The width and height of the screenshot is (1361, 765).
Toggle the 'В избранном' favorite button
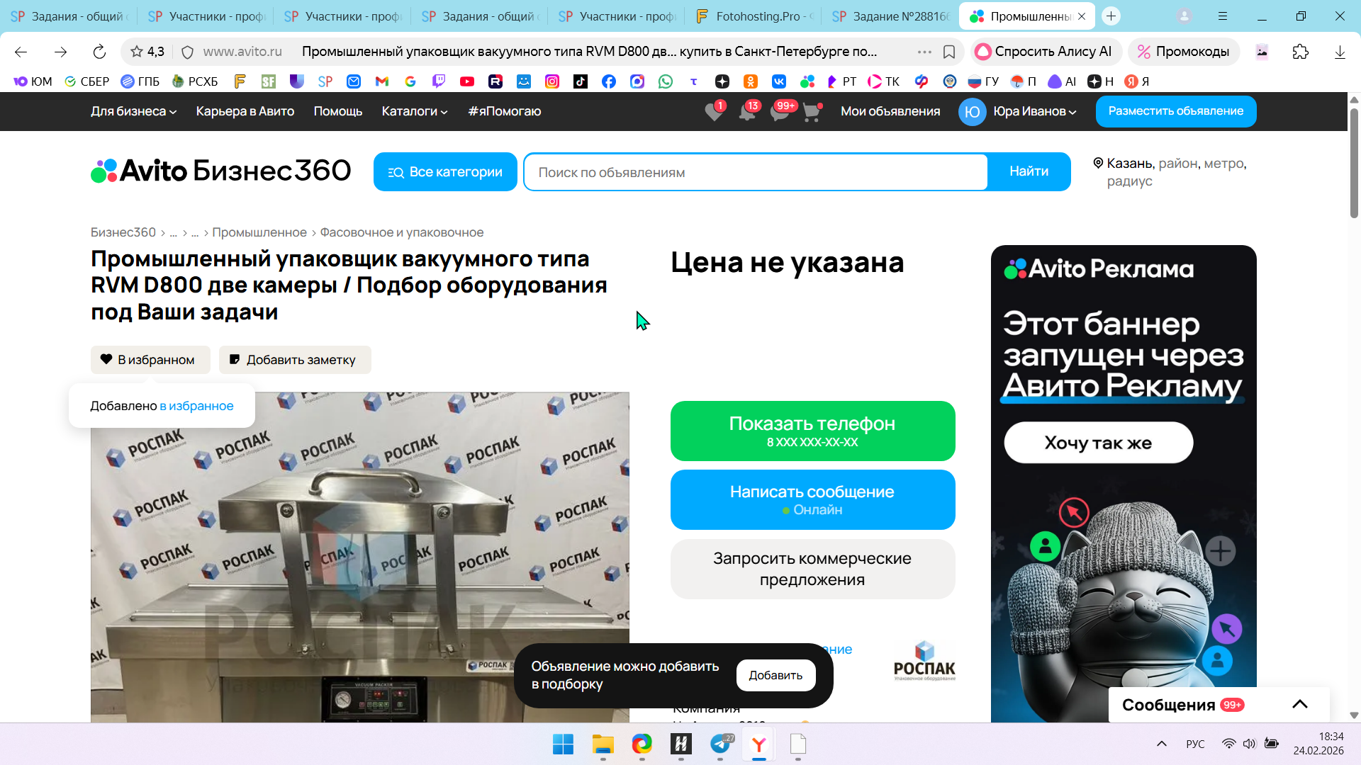(x=150, y=360)
